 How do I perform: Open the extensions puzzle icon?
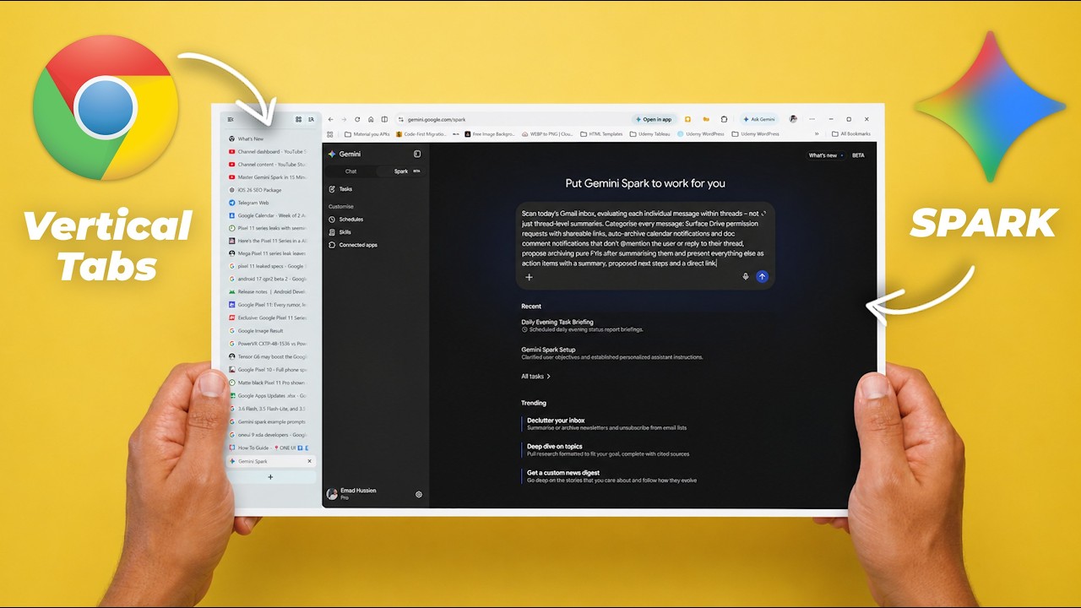click(722, 120)
